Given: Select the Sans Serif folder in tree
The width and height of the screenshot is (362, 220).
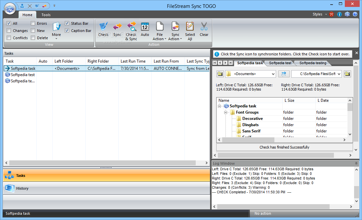Looking at the screenshot, I should (251, 131).
